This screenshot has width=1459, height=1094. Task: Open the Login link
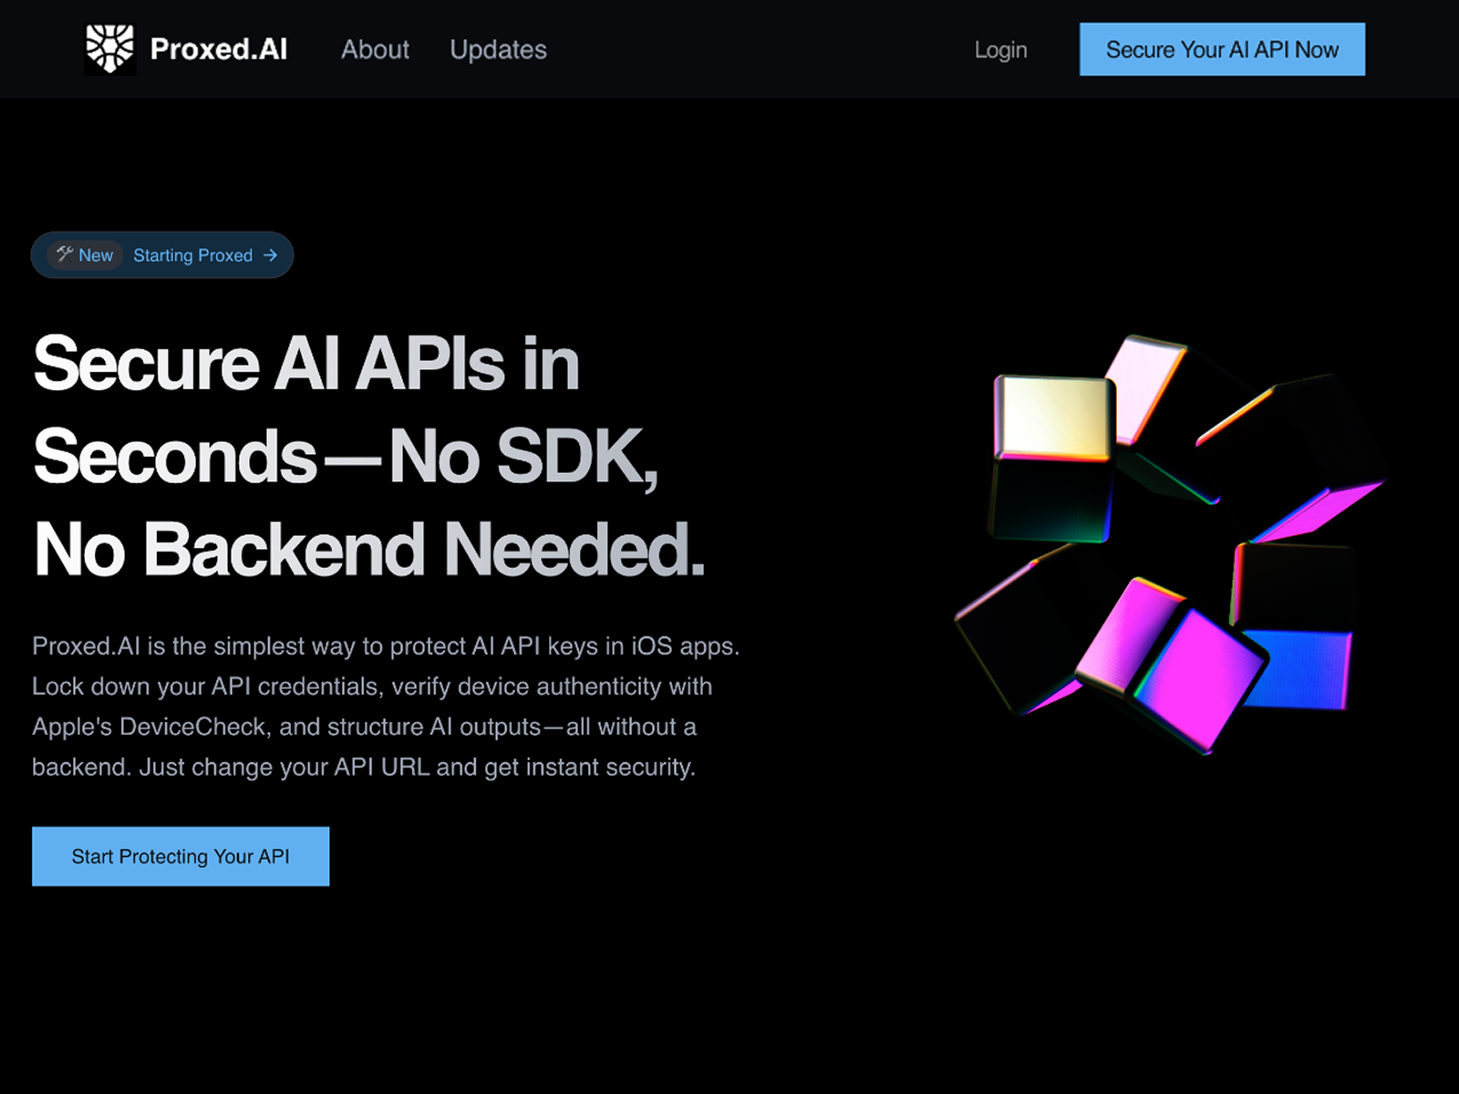coord(1000,51)
